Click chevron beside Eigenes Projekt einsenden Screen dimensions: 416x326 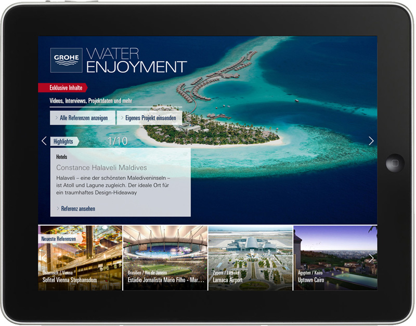point(122,118)
